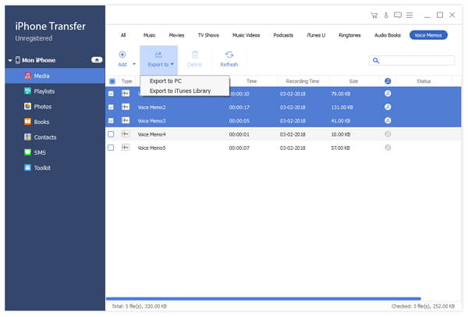Viewport: 468px width, 317px height.
Task: Sort by the Status column header
Action: [424, 81]
